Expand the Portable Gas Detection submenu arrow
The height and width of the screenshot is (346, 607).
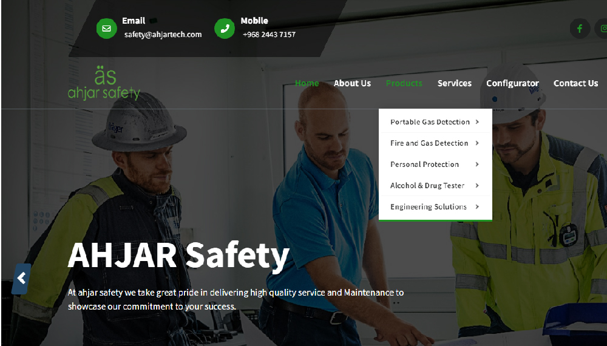[478, 122]
